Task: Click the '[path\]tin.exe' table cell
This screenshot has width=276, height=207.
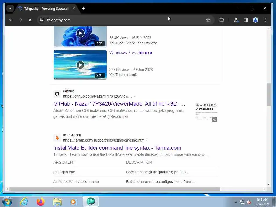Action: pyautogui.click(x=64, y=172)
